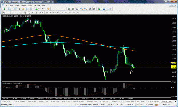Open the Templates icon
The height and width of the screenshot is (107, 178).
coord(109,9)
